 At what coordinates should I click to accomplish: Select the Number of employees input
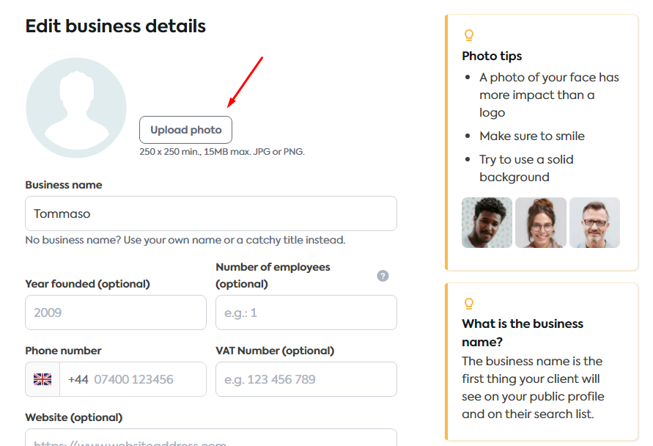click(306, 312)
